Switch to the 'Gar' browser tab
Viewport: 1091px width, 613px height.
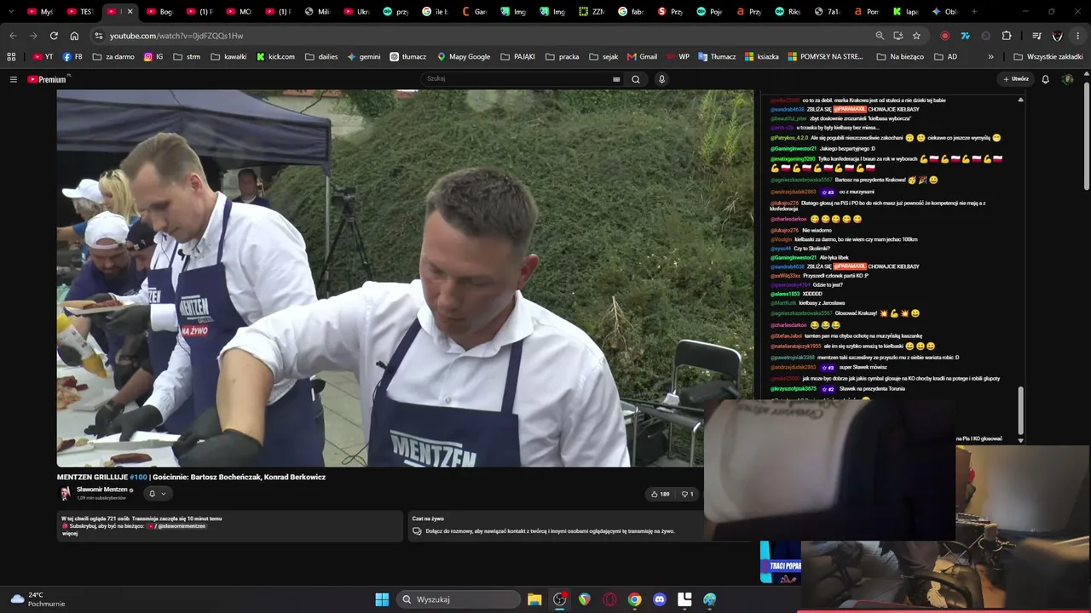475,12
